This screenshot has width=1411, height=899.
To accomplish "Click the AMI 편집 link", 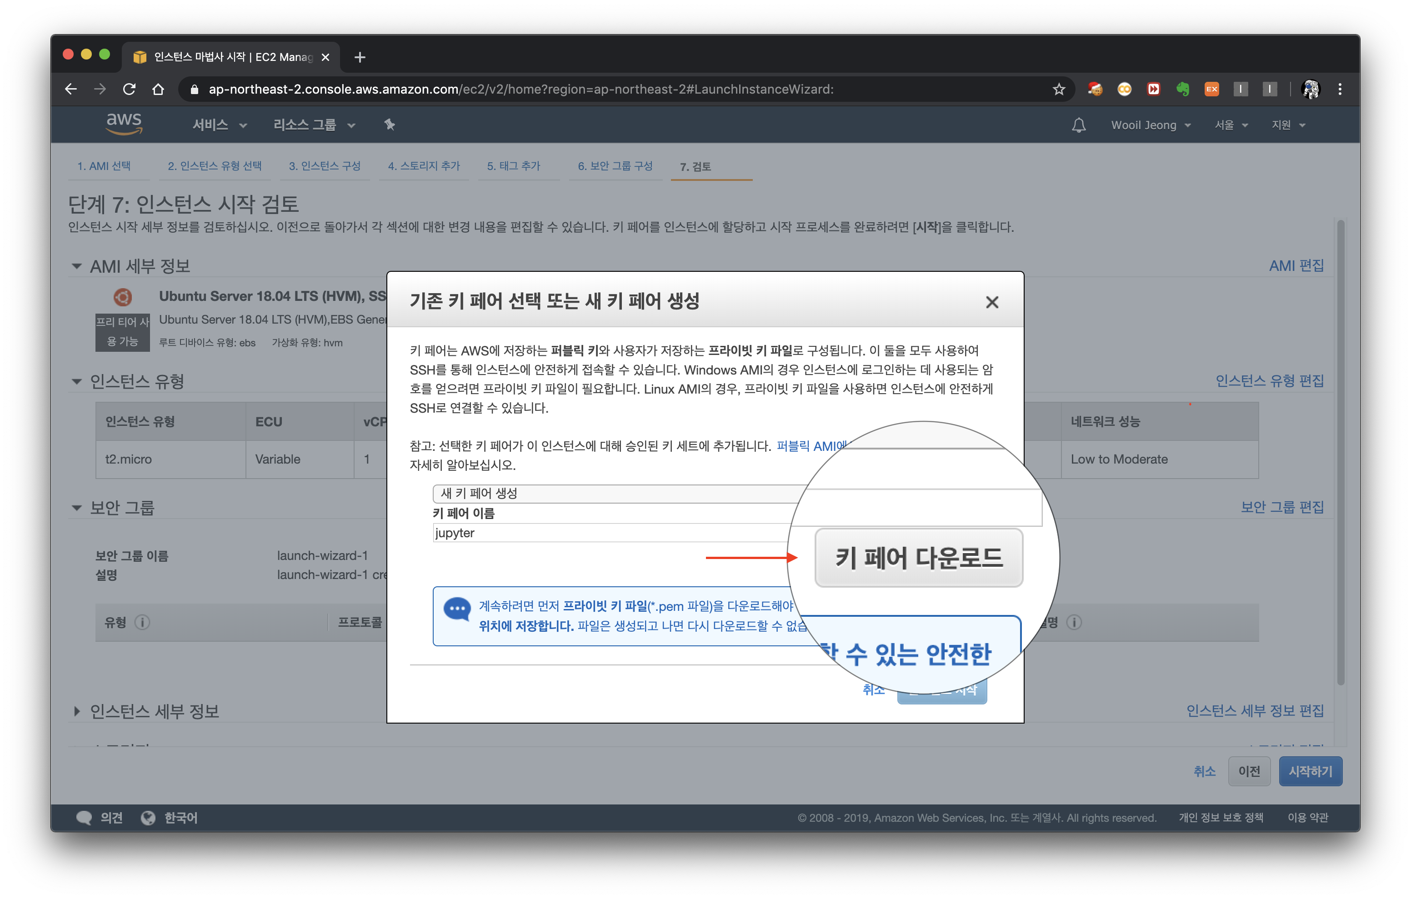I will 1296,265.
